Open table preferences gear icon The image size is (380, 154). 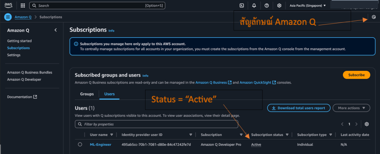[x=367, y=124]
